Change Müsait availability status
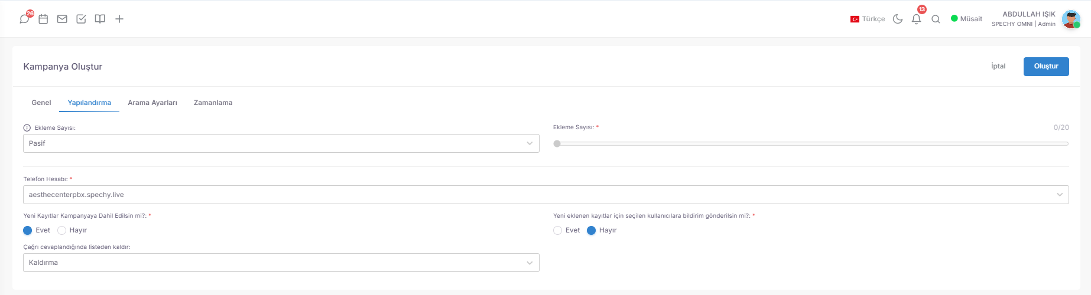The width and height of the screenshot is (1091, 295). tap(966, 19)
